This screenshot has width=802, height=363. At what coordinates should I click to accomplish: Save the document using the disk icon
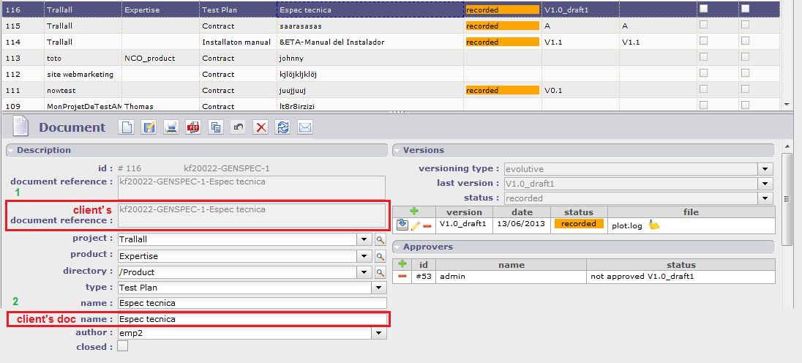(x=149, y=127)
